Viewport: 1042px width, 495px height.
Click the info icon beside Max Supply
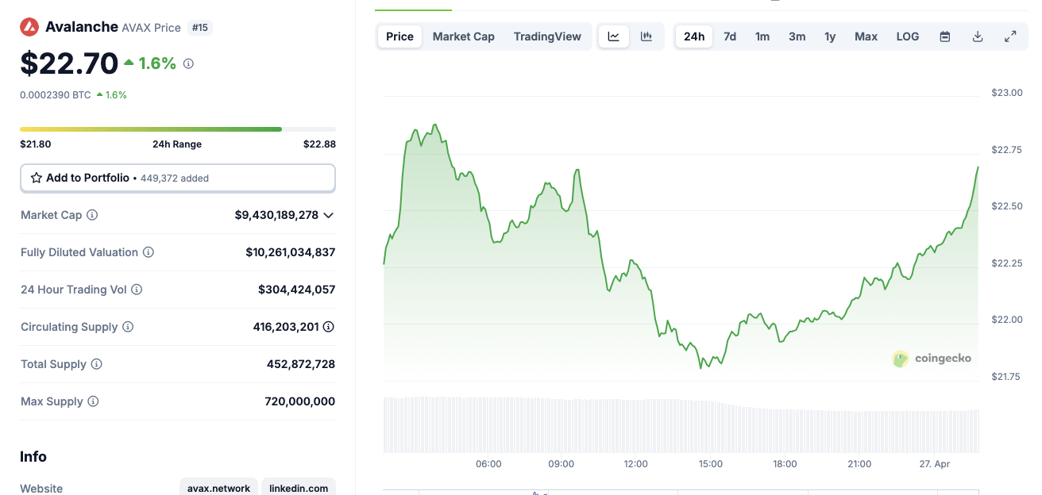(x=93, y=401)
